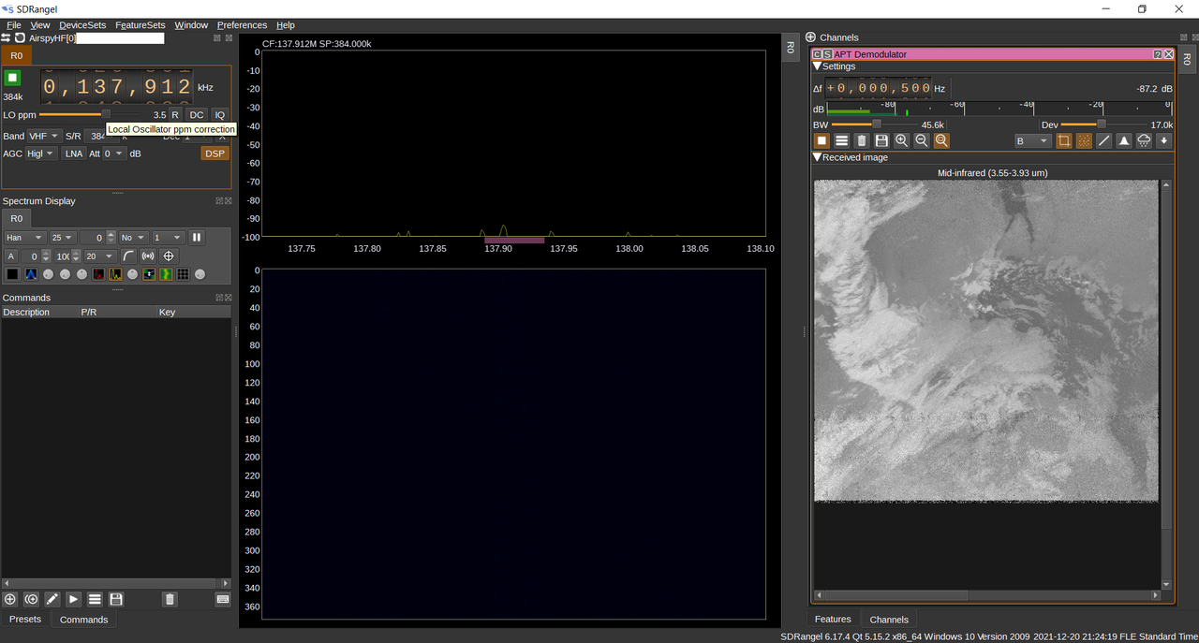Add a new command with plus icon
Viewport: 1199px width, 643px height.
(x=10, y=599)
